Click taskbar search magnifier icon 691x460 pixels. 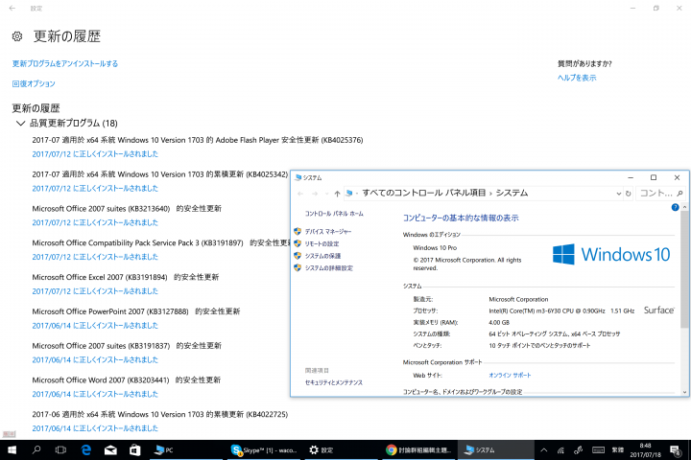coord(36,449)
